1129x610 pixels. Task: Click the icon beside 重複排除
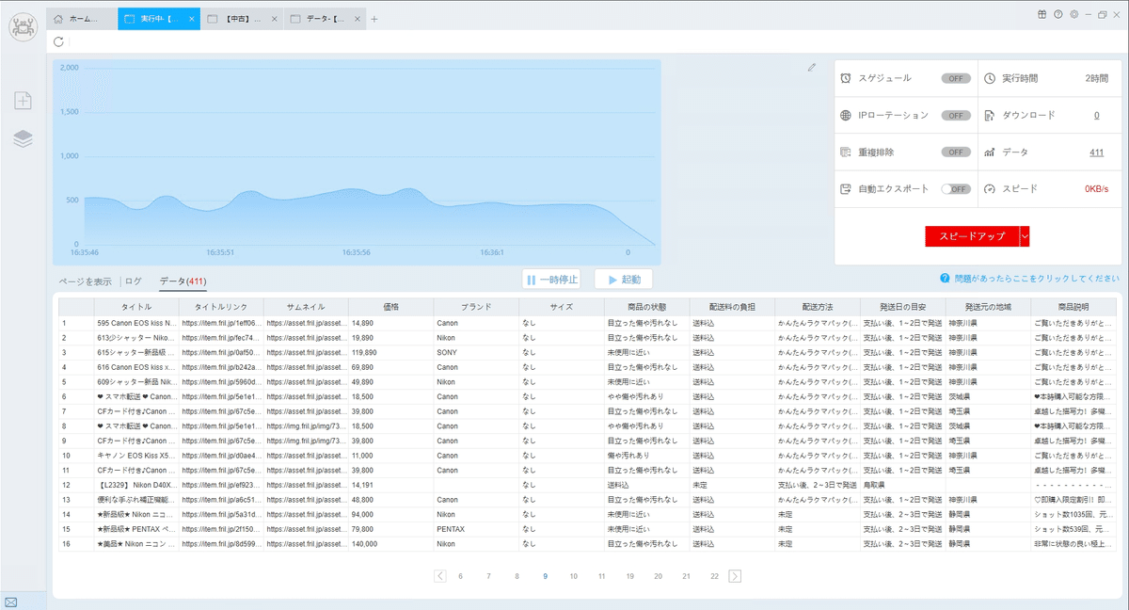[846, 152]
